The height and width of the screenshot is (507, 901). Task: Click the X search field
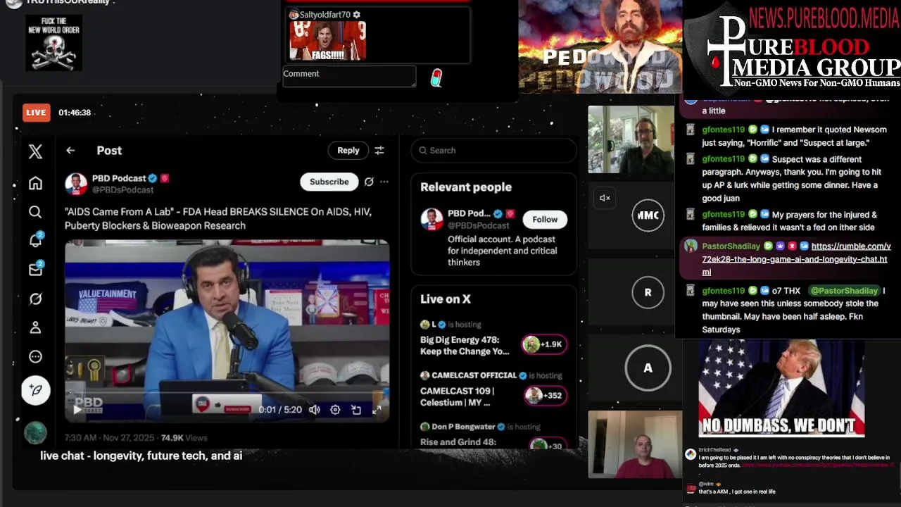pyautogui.click(x=493, y=150)
